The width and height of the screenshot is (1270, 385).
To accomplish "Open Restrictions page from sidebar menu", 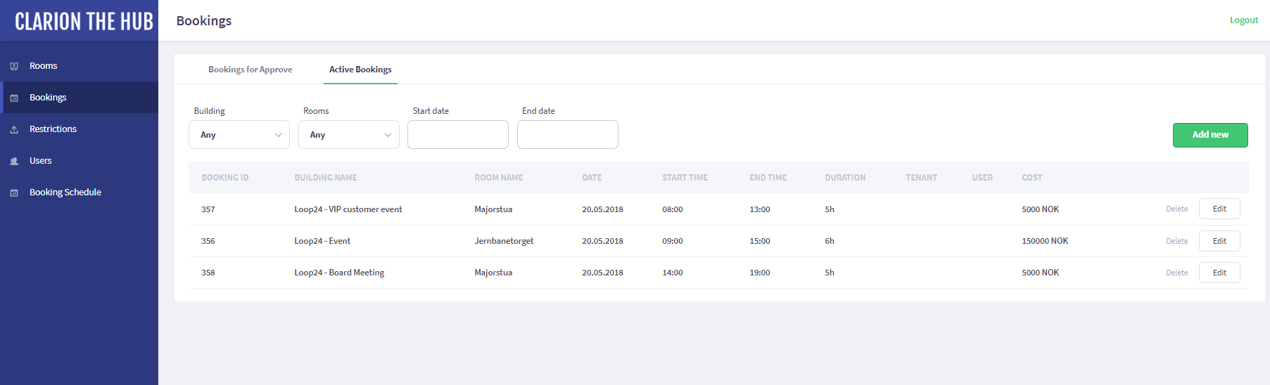I will click(x=53, y=129).
